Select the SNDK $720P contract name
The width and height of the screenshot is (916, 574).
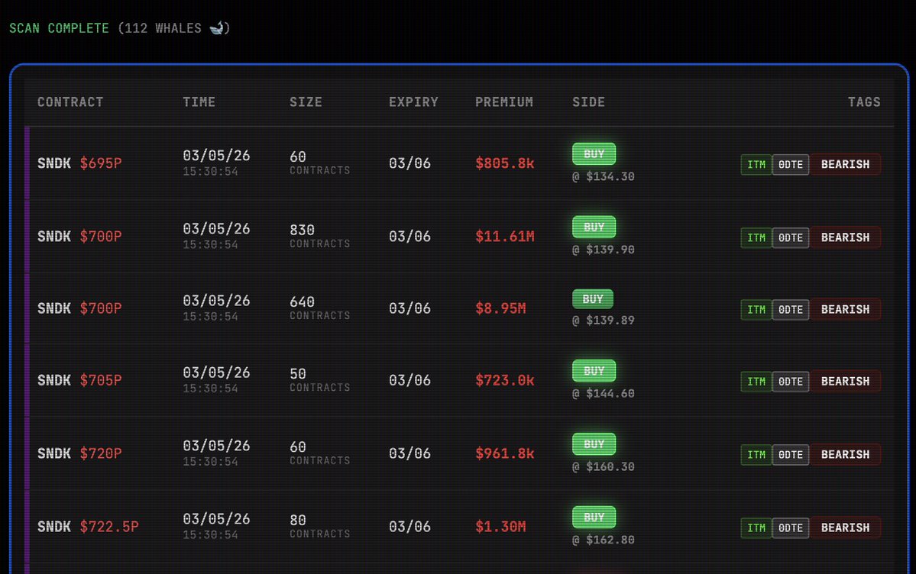coord(79,453)
